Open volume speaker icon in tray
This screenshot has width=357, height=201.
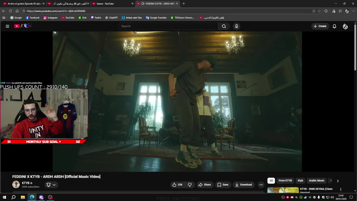[332, 197]
